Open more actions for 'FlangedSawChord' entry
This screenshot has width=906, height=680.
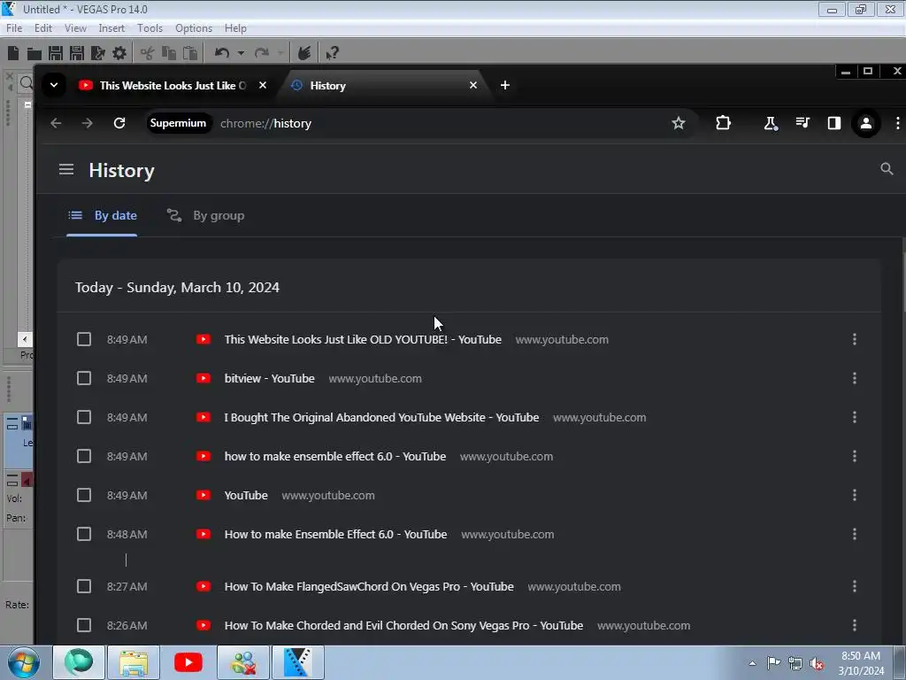click(x=855, y=586)
